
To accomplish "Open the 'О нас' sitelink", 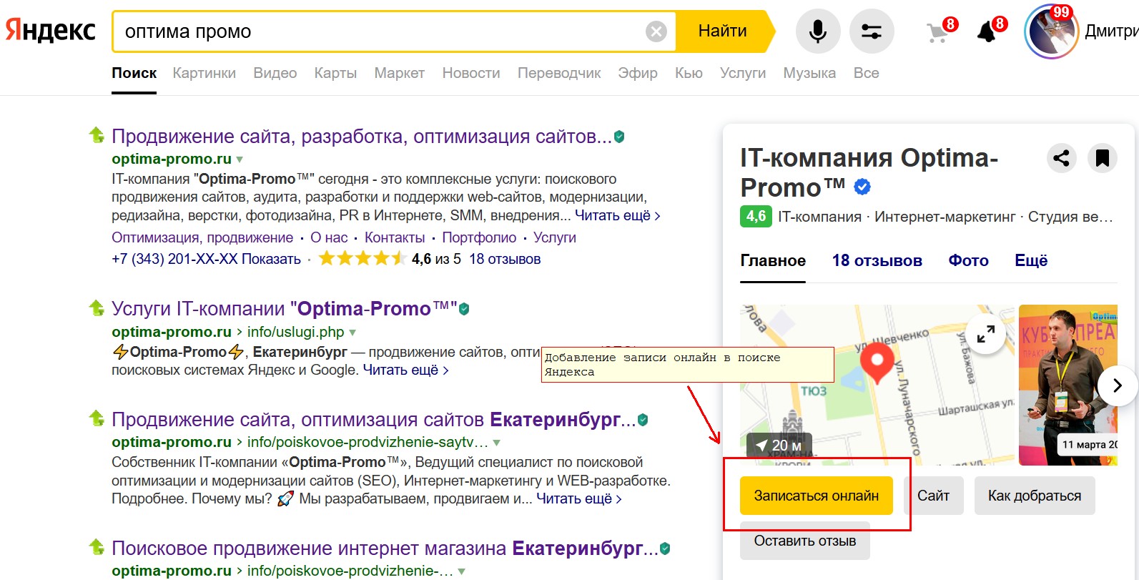I will click(329, 237).
